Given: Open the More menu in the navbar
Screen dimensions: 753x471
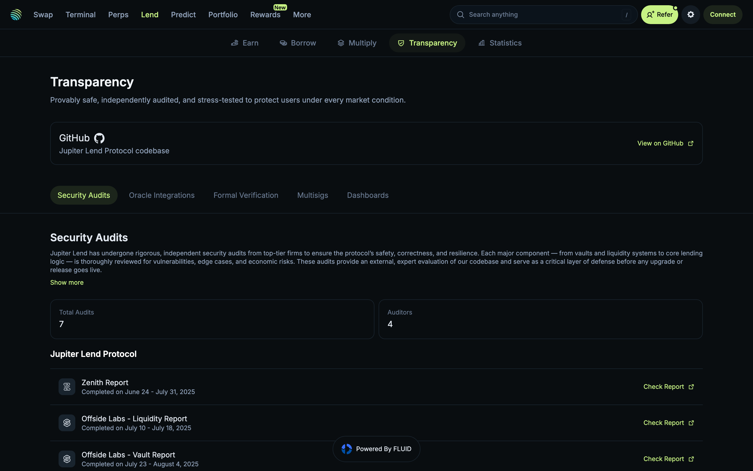Looking at the screenshot, I should click(301, 15).
